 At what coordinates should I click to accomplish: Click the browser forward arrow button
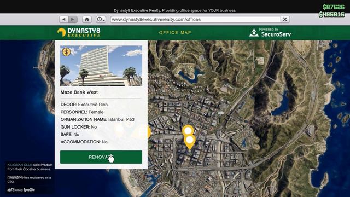tap(73, 20)
